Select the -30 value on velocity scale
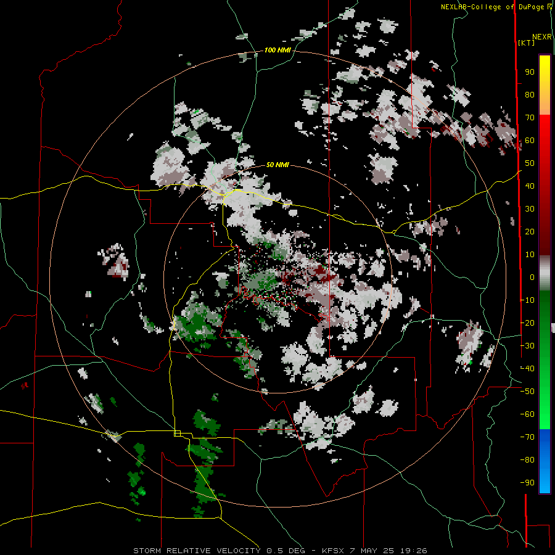 click(x=527, y=346)
